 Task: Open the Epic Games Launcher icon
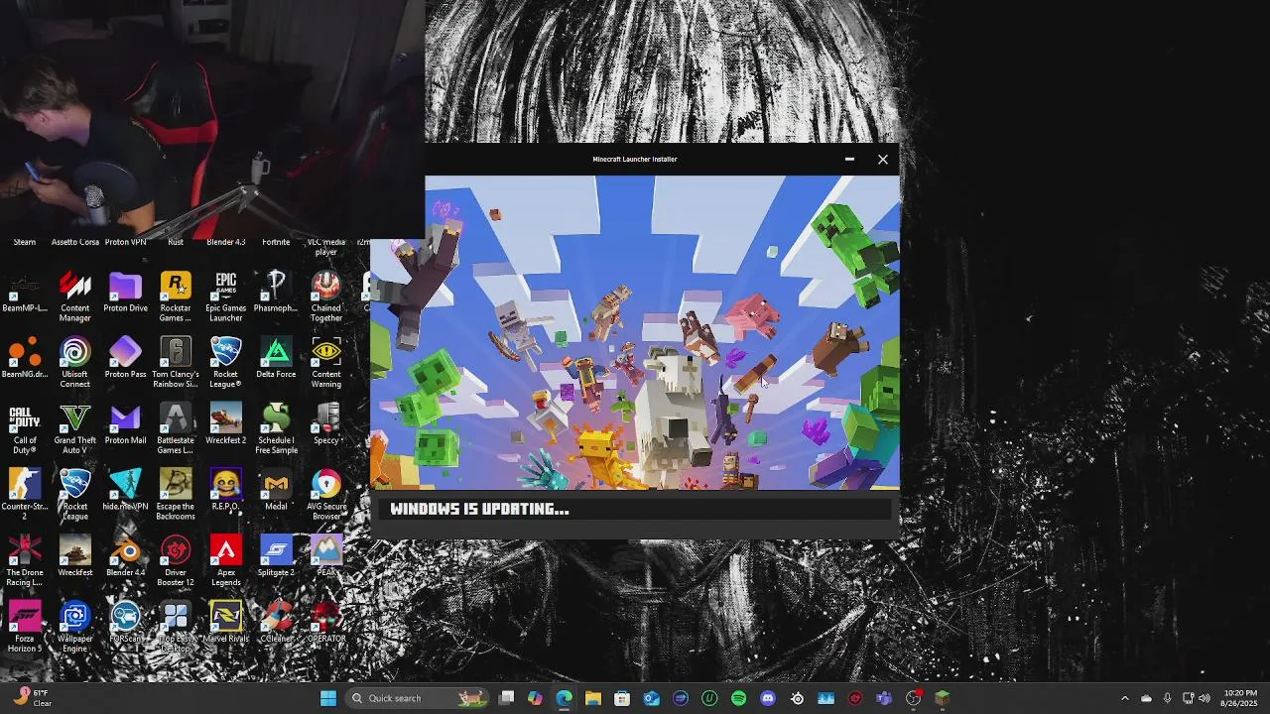coord(226,297)
